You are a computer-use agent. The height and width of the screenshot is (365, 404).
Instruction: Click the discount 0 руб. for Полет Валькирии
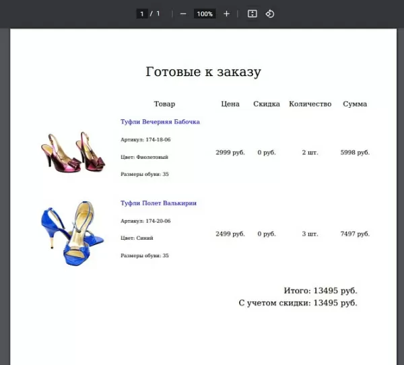click(267, 234)
